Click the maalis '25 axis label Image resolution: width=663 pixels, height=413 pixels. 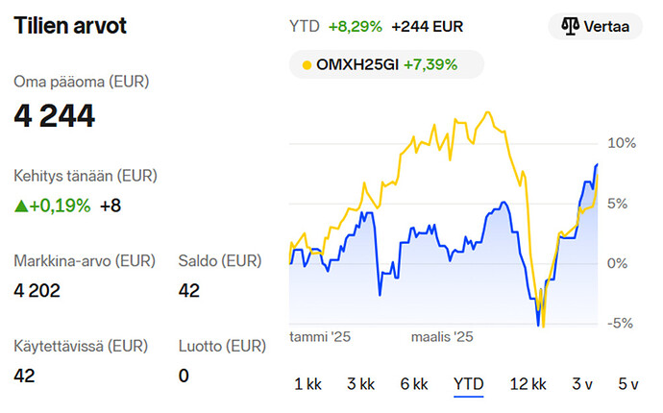click(442, 337)
